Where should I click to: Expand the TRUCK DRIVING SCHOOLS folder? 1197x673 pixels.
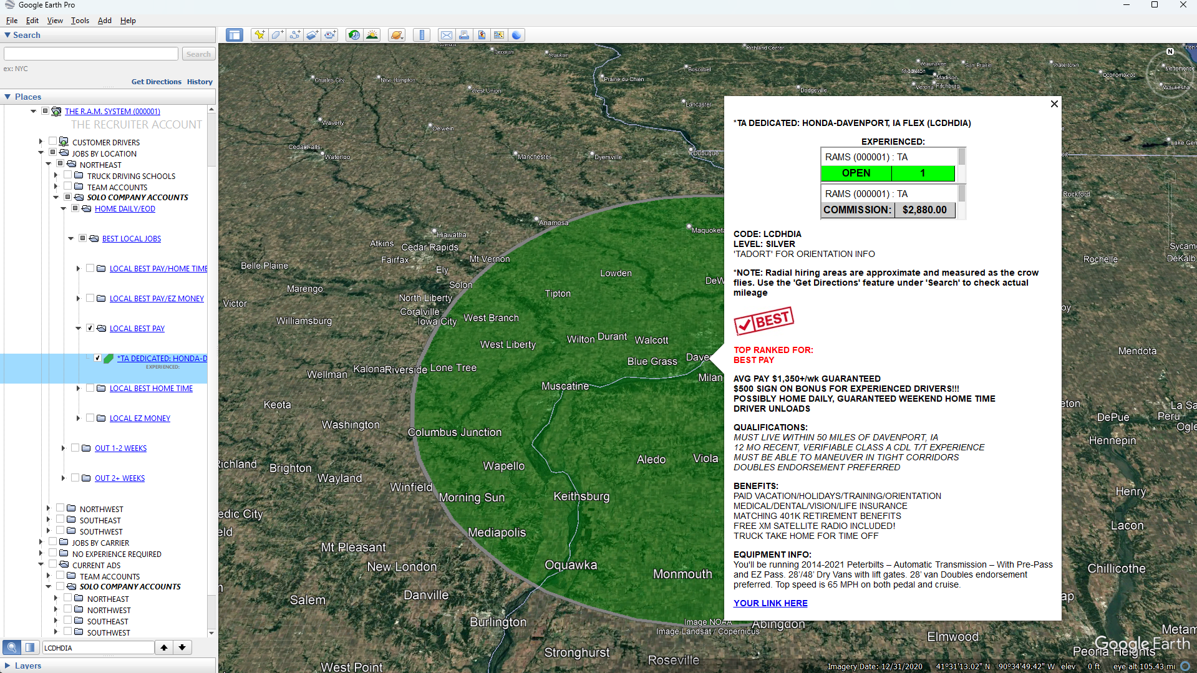56,176
